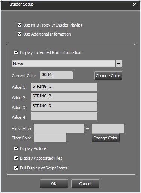Click Change Color next to Current Color

(x=108, y=76)
